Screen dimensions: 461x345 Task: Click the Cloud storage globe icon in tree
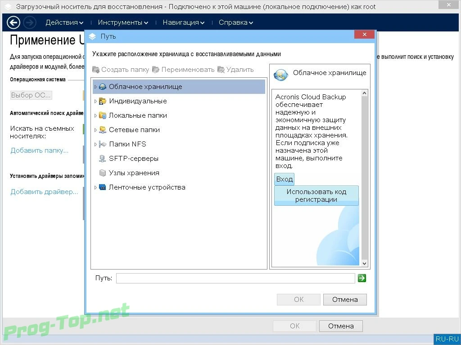[102, 87]
